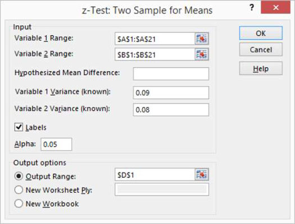Select the Output Range radio button
The image size is (295, 224).
pos(19,176)
